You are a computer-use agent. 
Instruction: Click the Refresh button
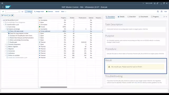[29, 12]
